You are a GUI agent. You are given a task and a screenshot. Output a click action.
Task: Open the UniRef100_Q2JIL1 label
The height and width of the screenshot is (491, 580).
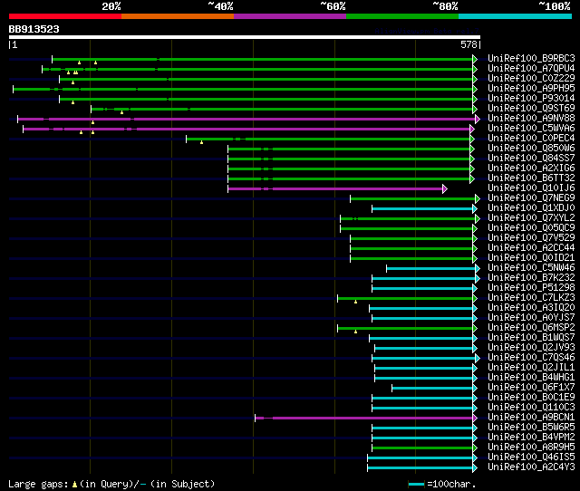click(531, 368)
